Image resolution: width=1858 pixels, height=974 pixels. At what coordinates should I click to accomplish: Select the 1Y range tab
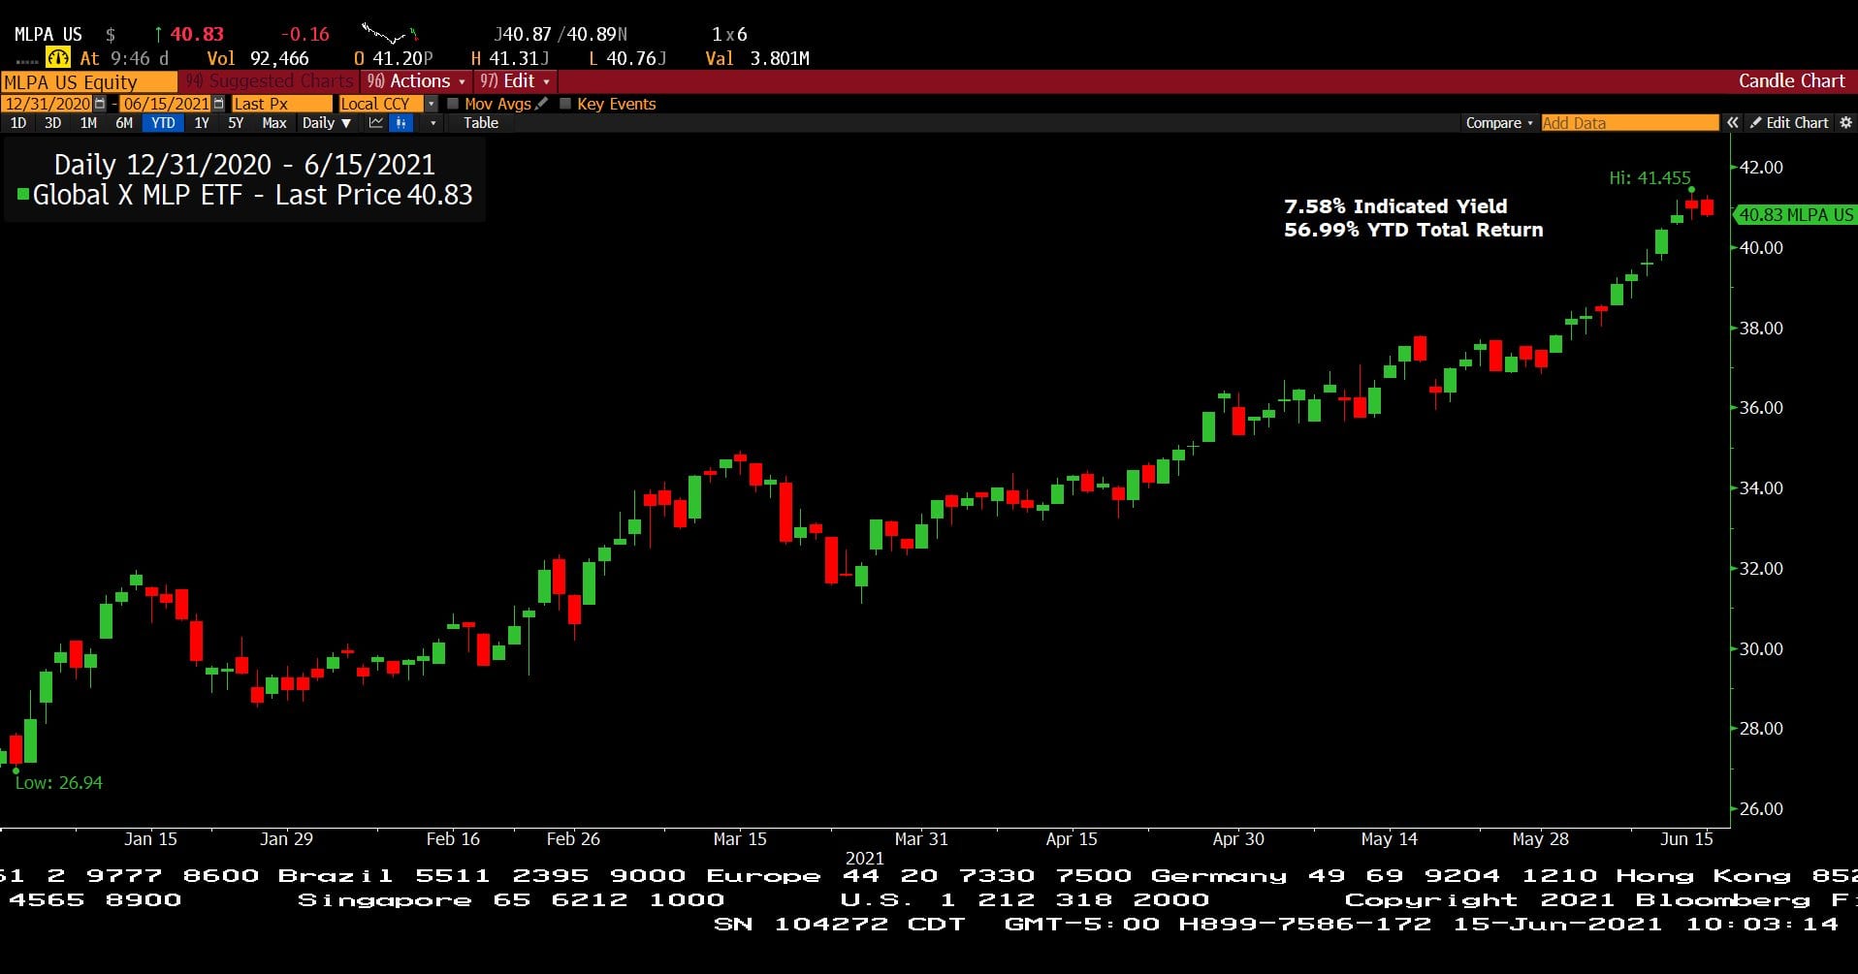click(201, 123)
